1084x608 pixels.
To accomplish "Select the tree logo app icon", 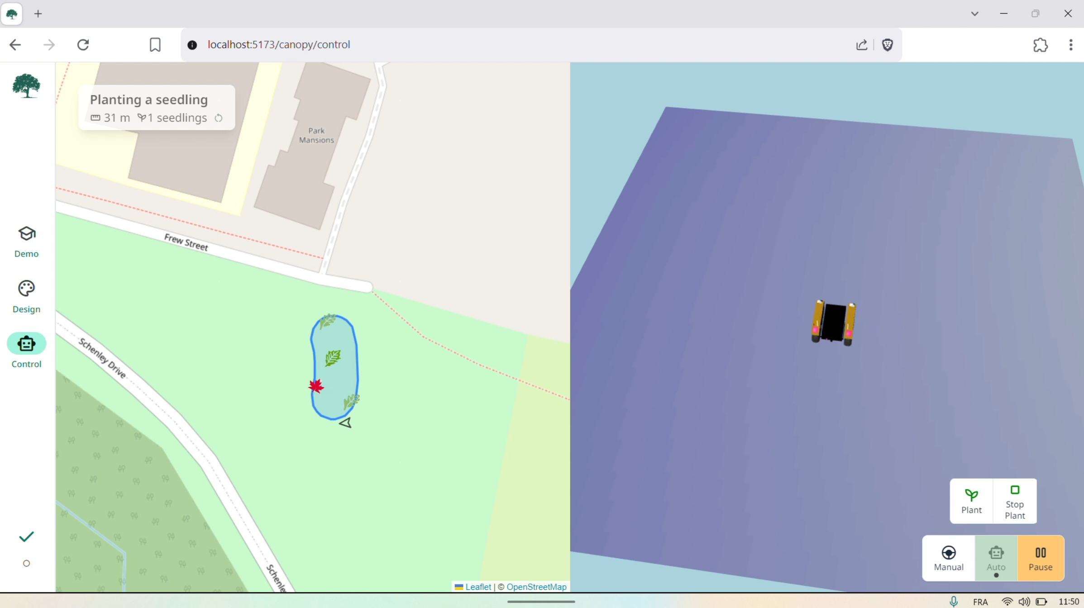I will pyautogui.click(x=26, y=85).
